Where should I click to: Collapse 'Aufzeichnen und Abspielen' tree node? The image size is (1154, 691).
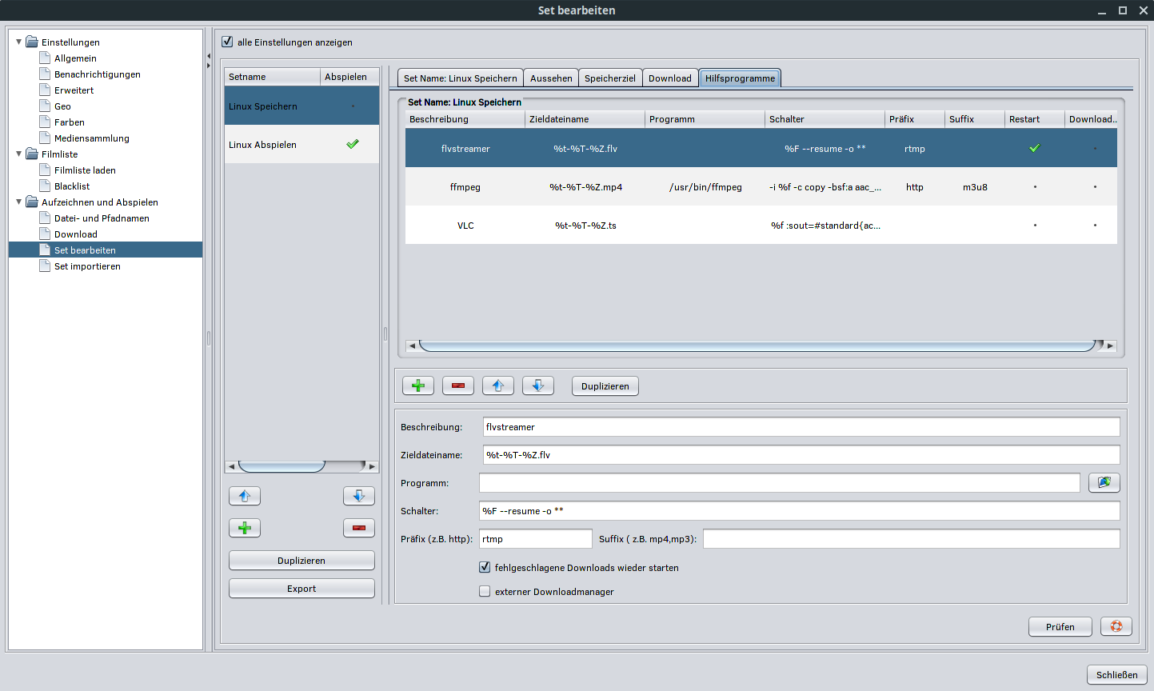point(19,202)
